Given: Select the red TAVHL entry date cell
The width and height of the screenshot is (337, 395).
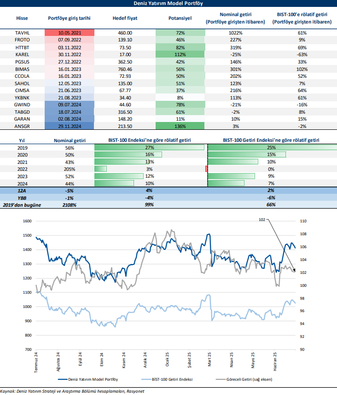Looking at the screenshot, I should point(70,33).
